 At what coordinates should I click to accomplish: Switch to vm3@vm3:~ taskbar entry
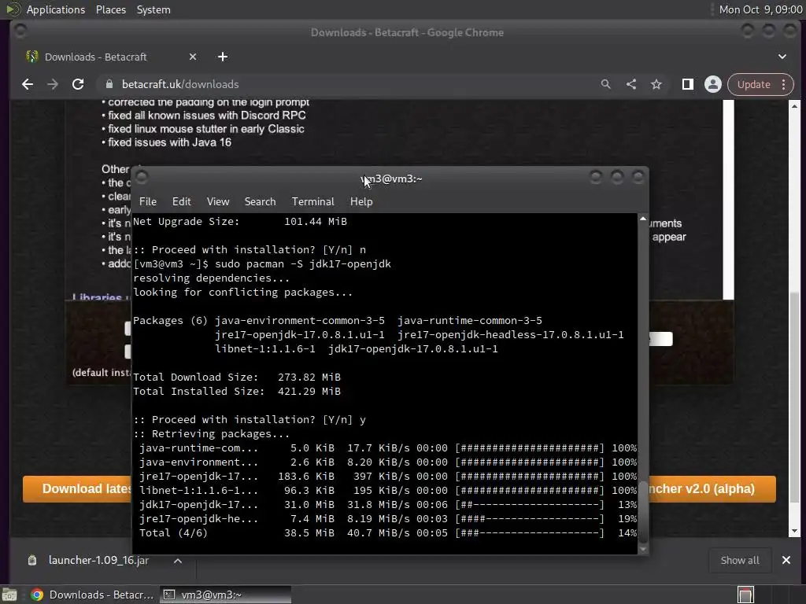click(225, 595)
